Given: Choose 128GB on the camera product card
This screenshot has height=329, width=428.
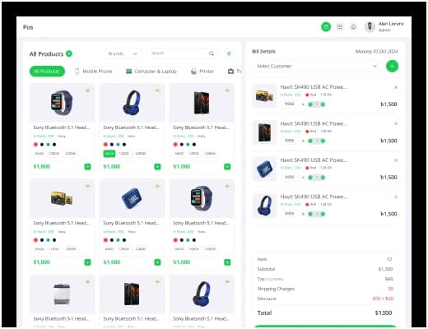Looking at the screenshot, I should (54, 249).
